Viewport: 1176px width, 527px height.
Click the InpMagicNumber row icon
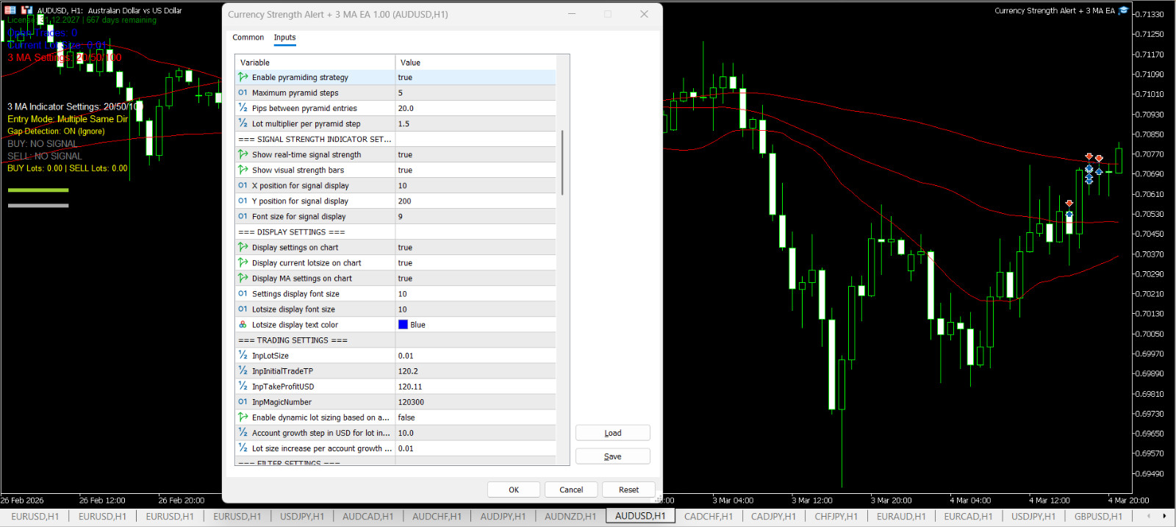pos(243,401)
